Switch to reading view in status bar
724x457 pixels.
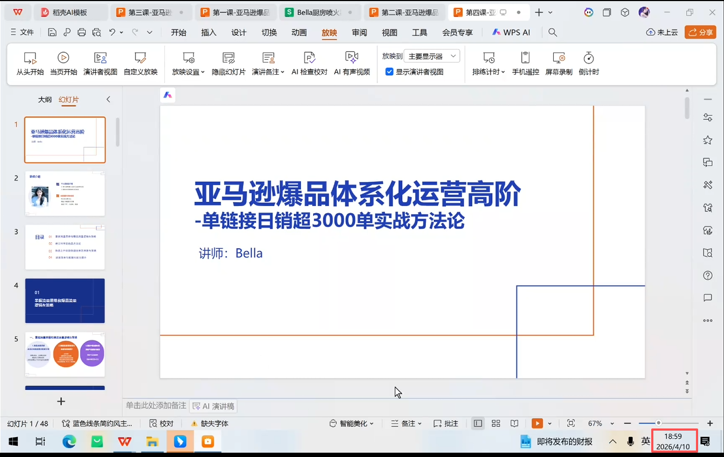tap(514, 424)
